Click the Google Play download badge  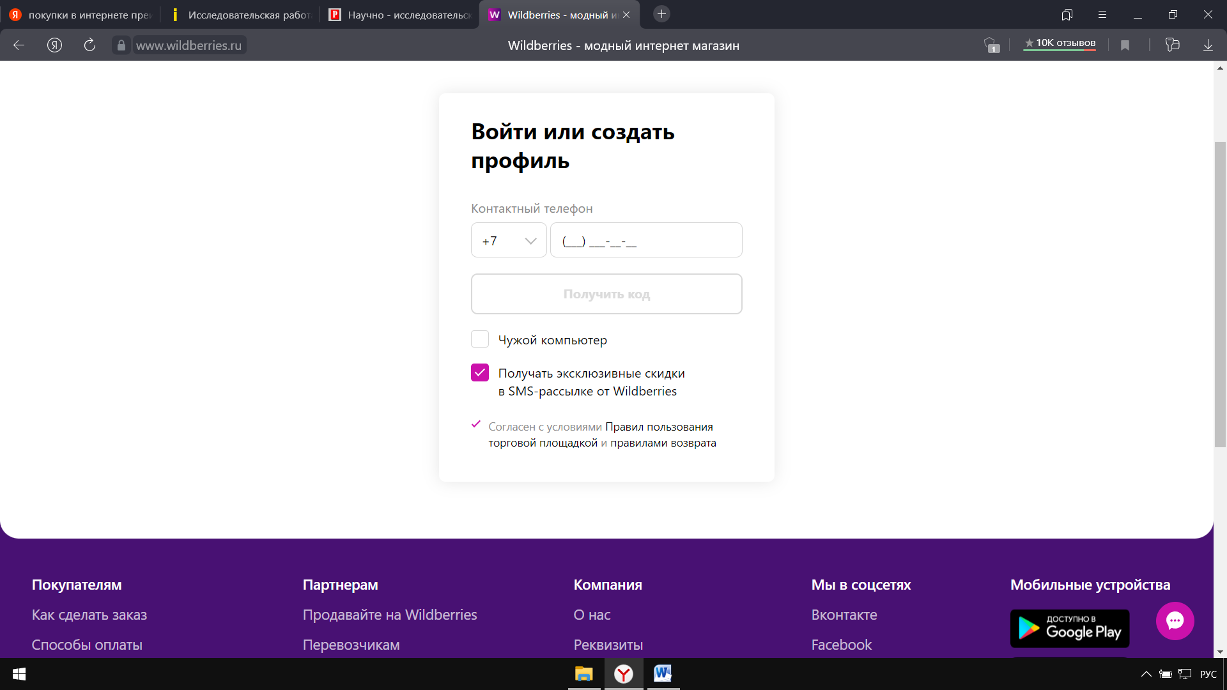tap(1070, 629)
